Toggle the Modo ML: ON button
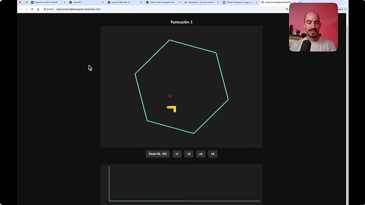The height and width of the screenshot is (205, 365). (158, 154)
